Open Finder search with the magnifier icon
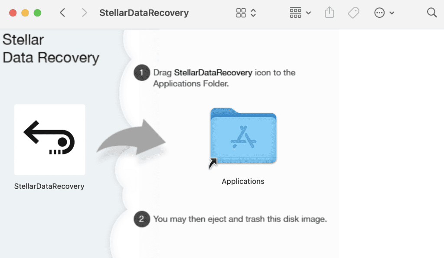Image resolution: width=444 pixels, height=258 pixels. [x=432, y=13]
